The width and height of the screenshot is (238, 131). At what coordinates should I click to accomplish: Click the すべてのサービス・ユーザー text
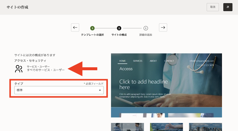click(46, 71)
